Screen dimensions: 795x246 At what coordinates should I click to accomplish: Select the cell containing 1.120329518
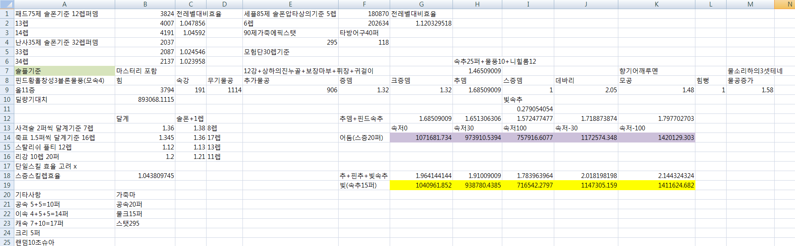click(421, 23)
